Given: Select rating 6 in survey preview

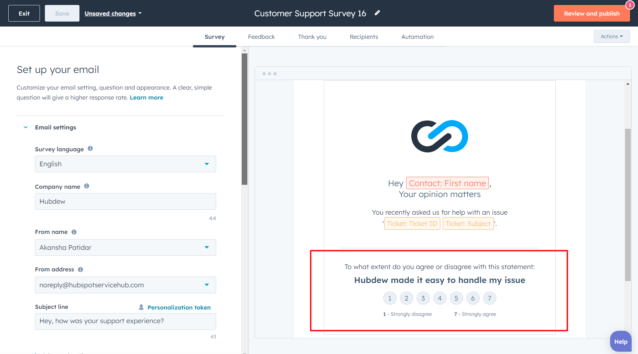Looking at the screenshot, I should click(x=473, y=298).
